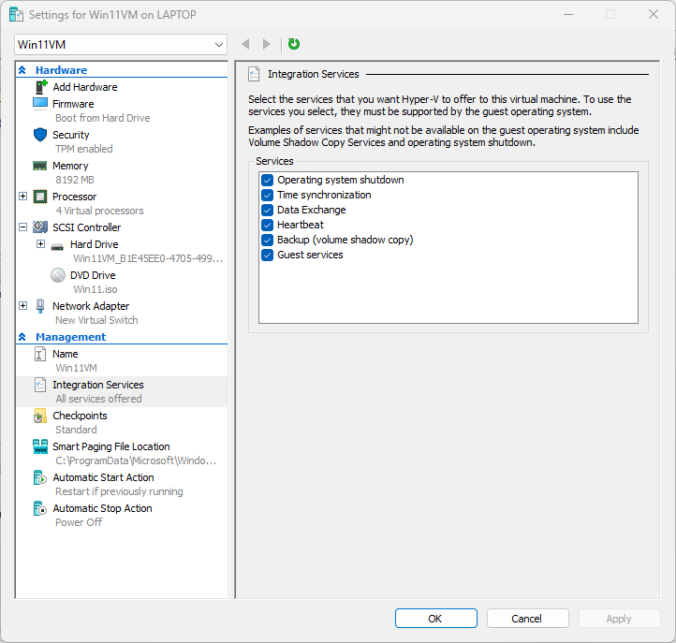
Task: Click the Checkpoints icon
Action: point(40,416)
